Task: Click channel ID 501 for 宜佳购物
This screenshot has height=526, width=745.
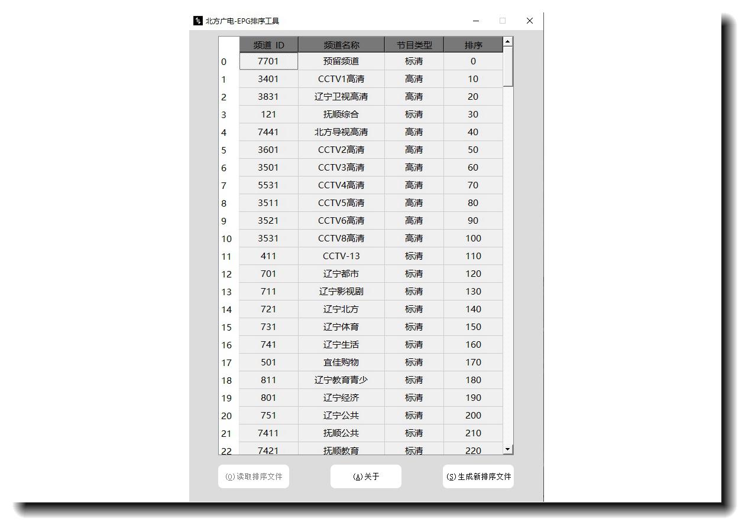Action: (268, 362)
